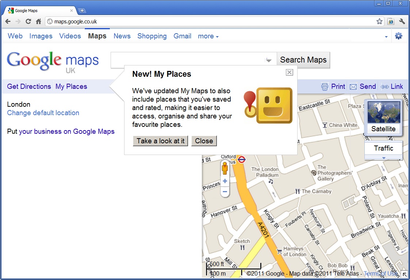Dismiss the popup with its X icon

coord(289,72)
